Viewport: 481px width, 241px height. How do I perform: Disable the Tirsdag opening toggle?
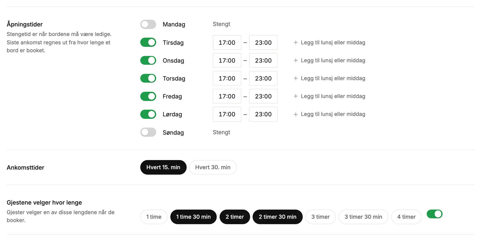[148, 42]
